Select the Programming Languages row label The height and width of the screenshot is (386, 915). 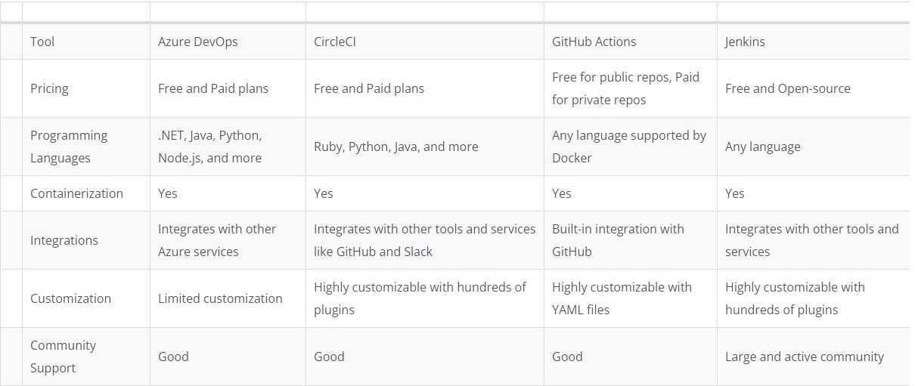tap(86, 147)
